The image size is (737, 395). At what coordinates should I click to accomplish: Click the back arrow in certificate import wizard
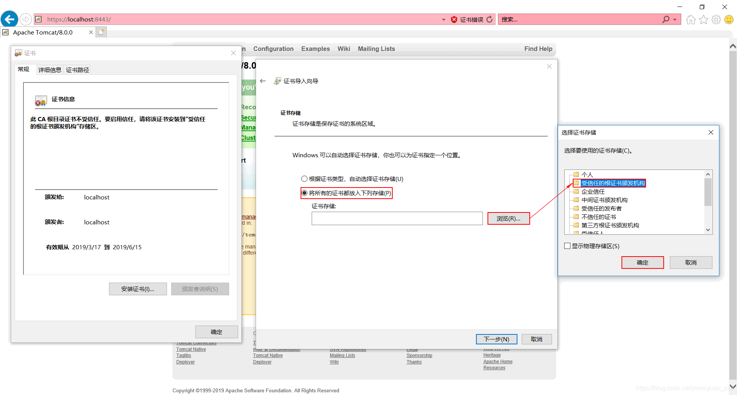coord(263,81)
